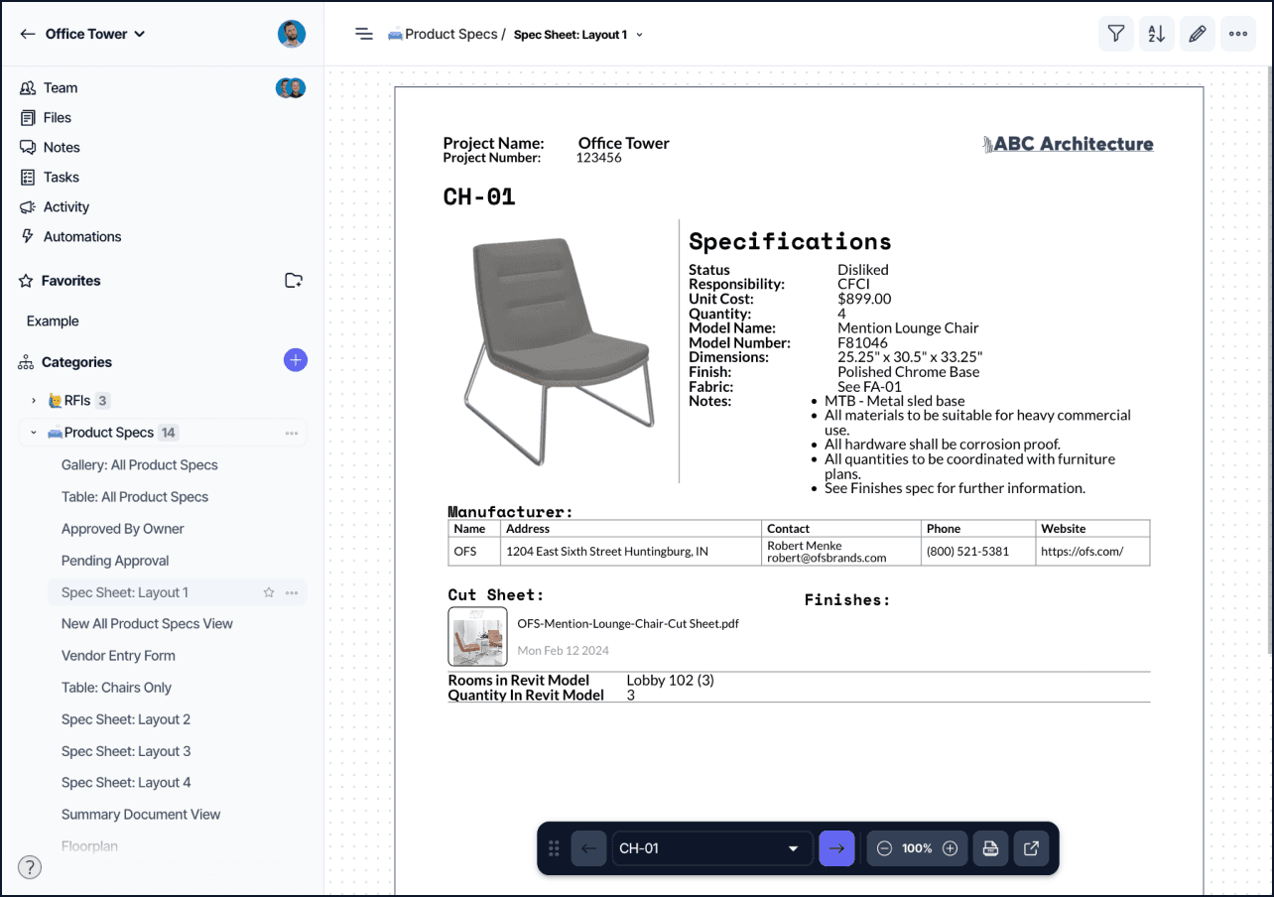The width and height of the screenshot is (1274, 897).
Task: Click the team member avatars
Action: pyautogui.click(x=291, y=88)
